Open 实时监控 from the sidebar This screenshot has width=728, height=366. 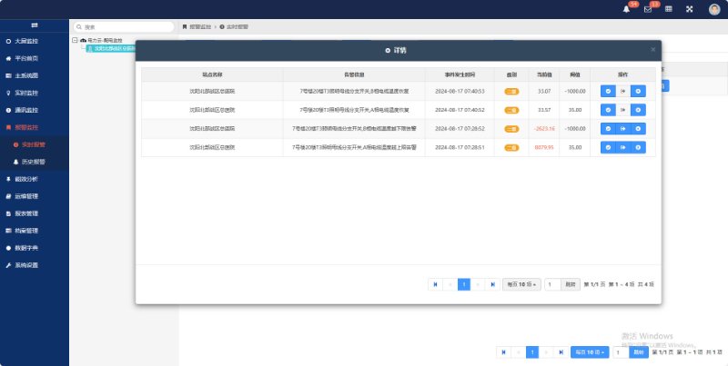coord(27,93)
